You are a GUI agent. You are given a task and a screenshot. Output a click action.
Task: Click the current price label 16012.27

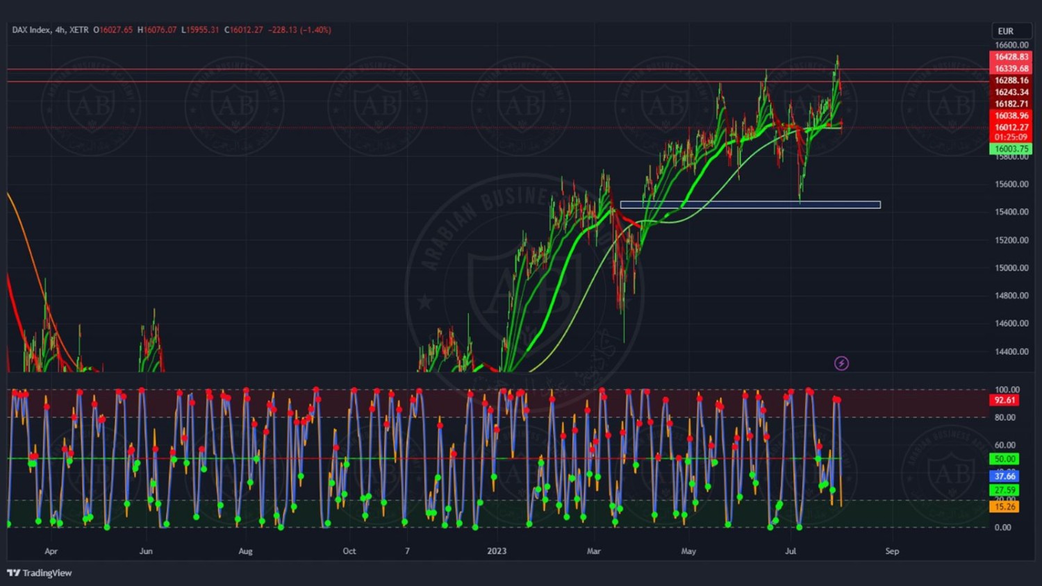[x=1011, y=128]
